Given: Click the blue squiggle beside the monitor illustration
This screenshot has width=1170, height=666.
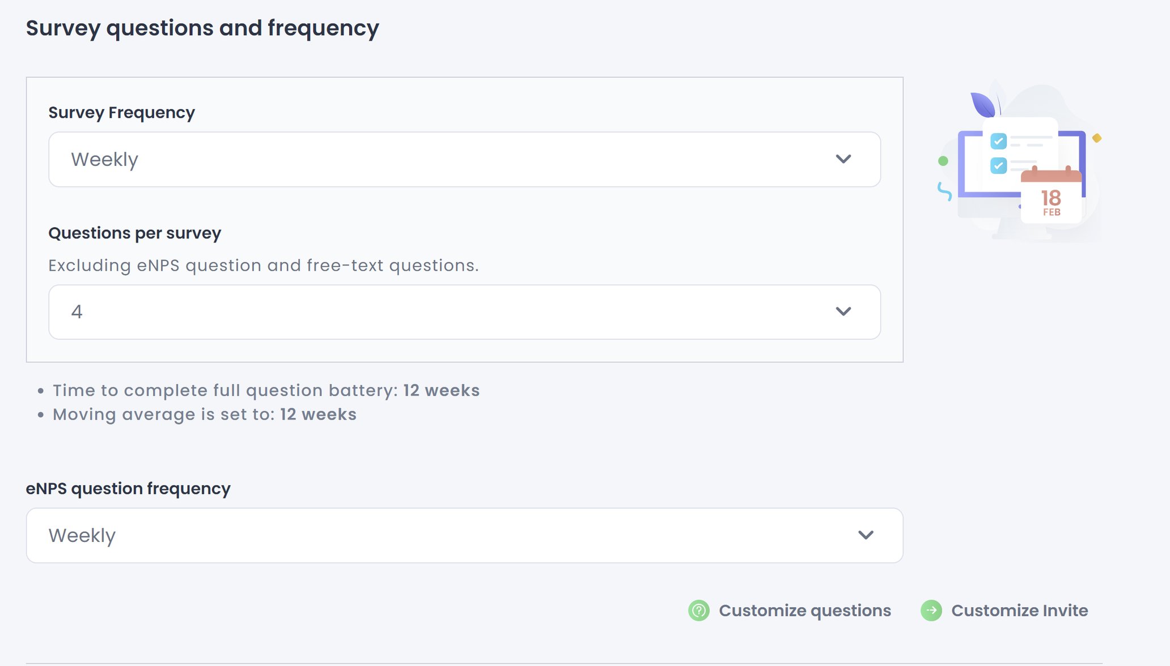Looking at the screenshot, I should click(x=944, y=191).
